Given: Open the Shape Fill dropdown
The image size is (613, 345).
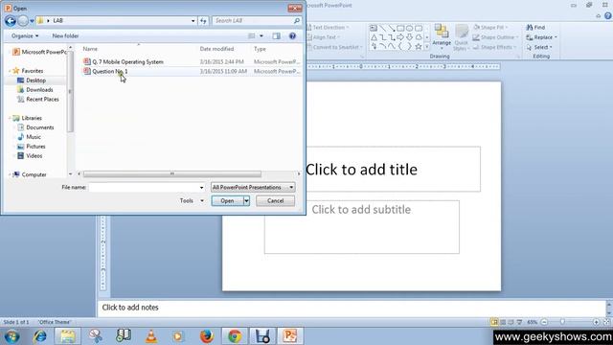Looking at the screenshot, I should [490, 28].
